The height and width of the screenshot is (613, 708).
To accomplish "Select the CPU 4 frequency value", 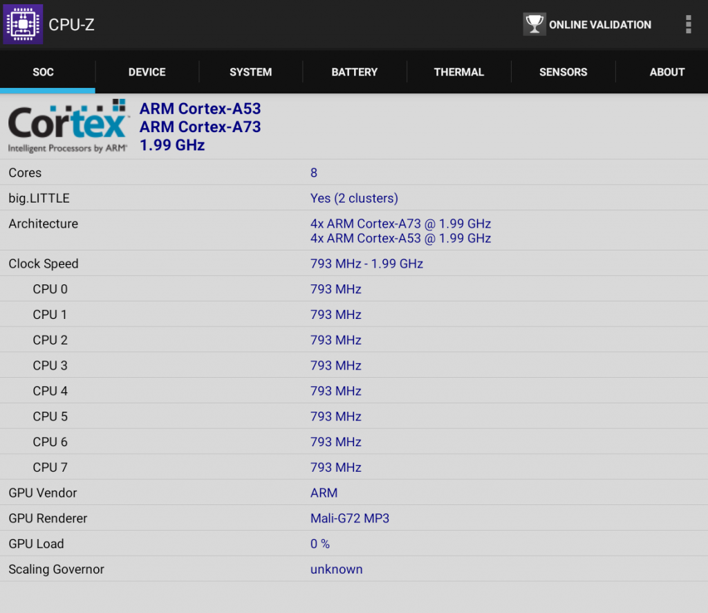I will [335, 391].
